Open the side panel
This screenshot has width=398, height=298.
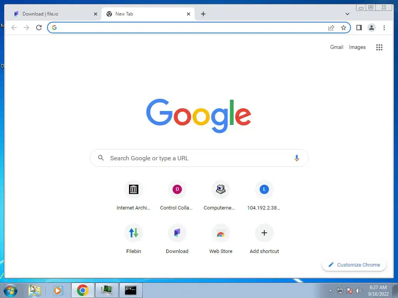click(x=359, y=28)
